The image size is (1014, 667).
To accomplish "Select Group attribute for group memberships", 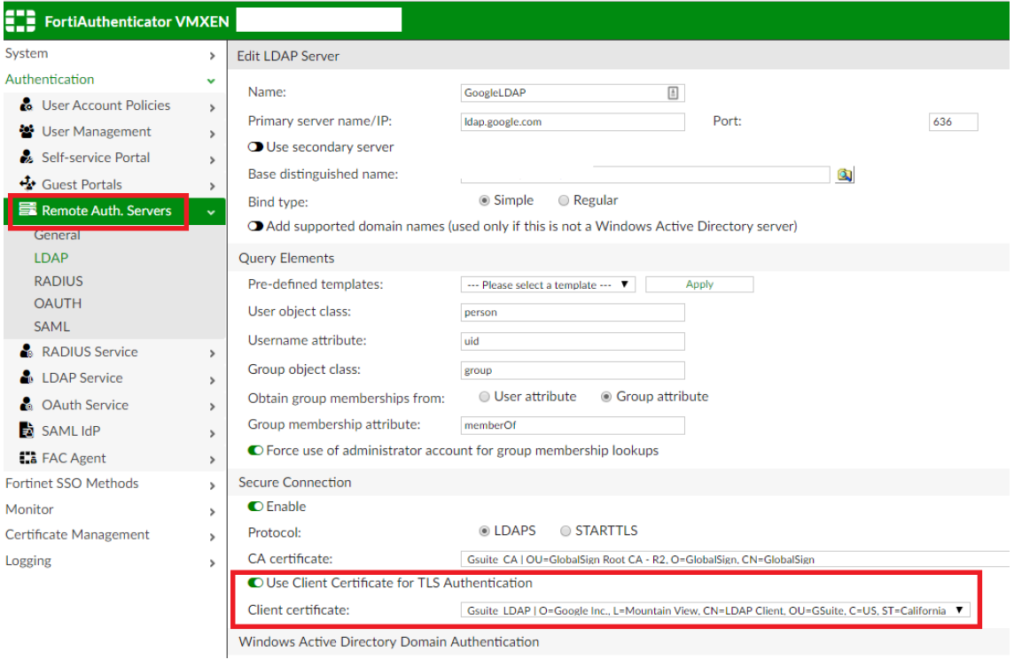I will click(x=606, y=397).
